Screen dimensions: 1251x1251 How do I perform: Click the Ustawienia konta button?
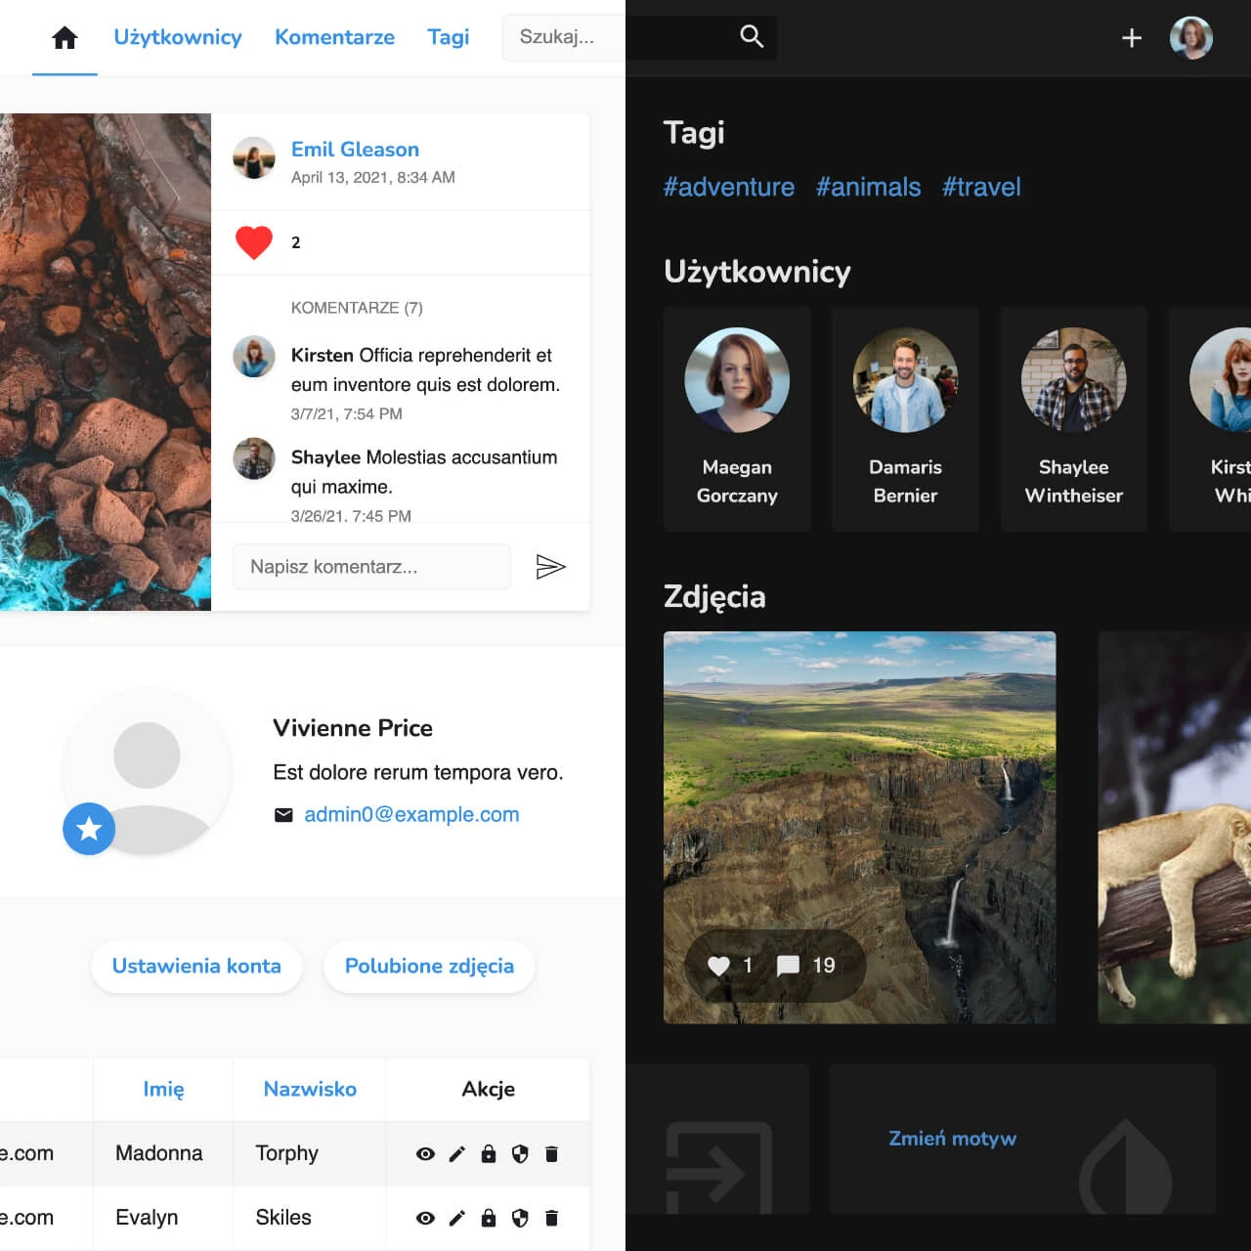[196, 966]
